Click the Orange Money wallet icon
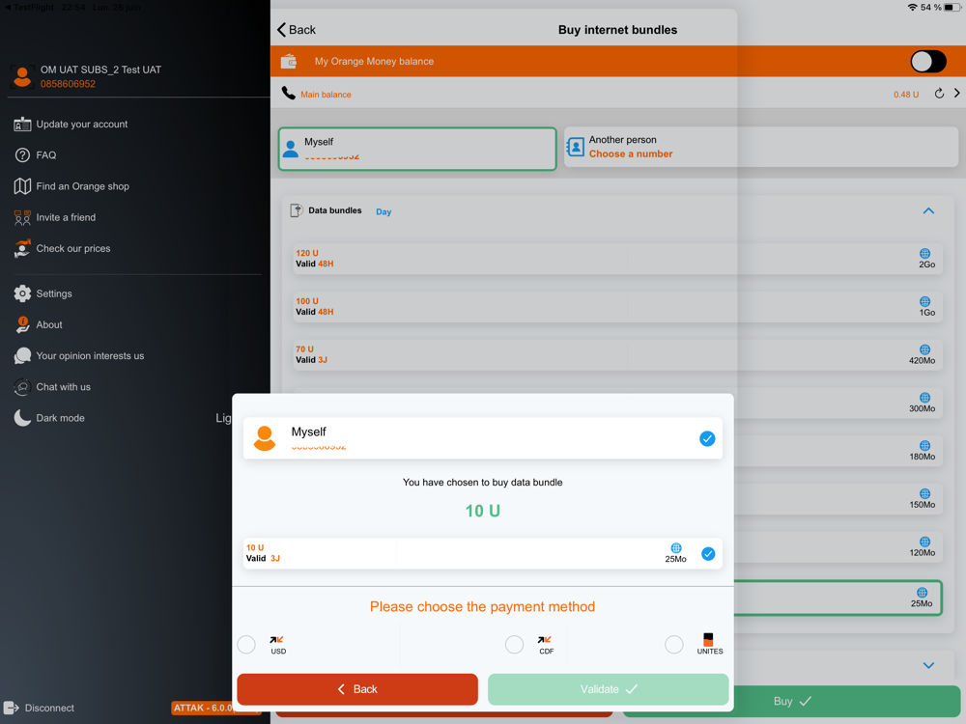 (289, 62)
